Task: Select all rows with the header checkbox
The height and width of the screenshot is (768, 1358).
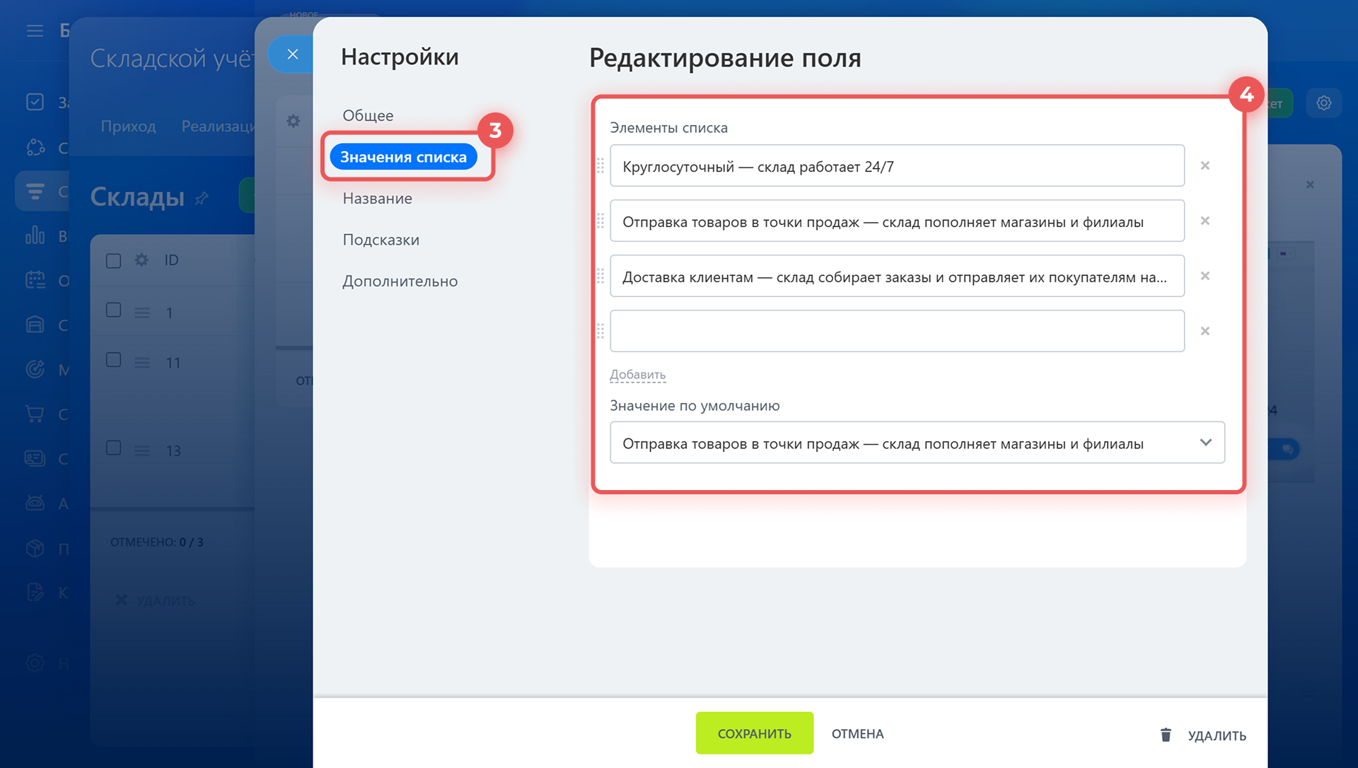Action: point(113,260)
